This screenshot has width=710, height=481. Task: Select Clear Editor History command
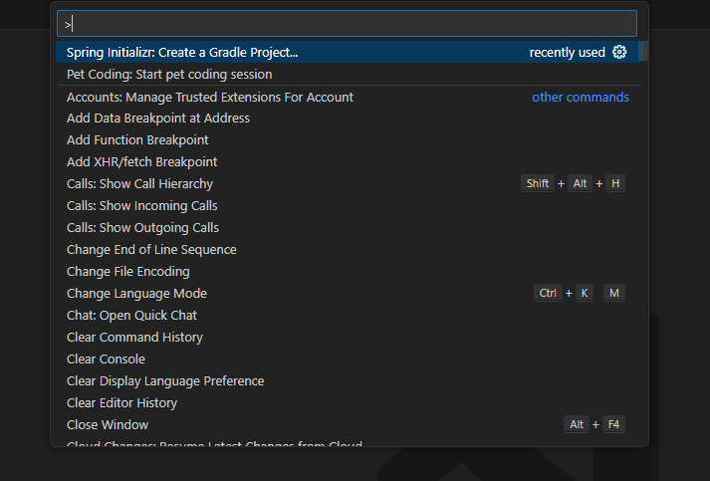[349, 402]
